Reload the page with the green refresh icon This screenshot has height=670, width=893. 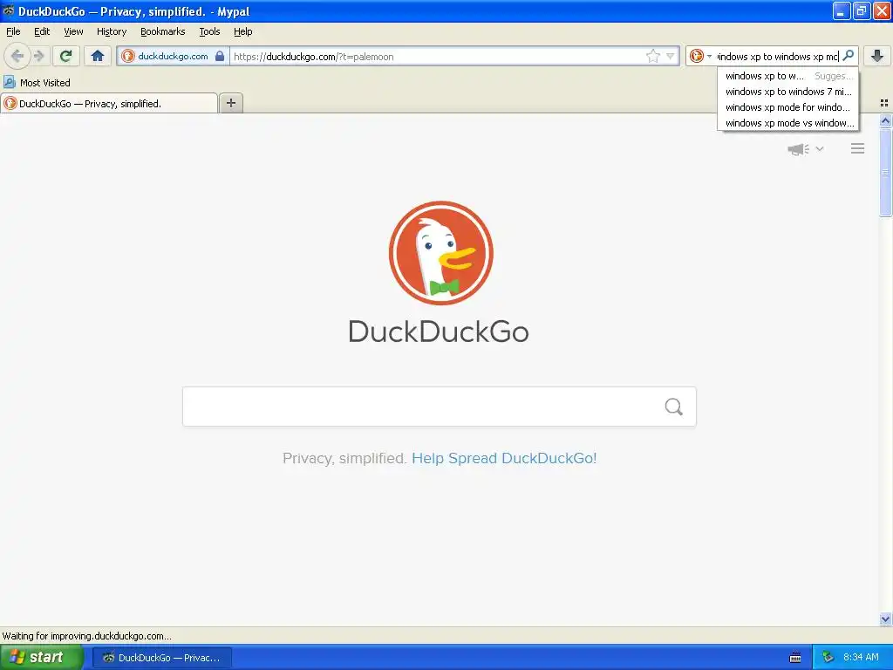[x=65, y=56]
